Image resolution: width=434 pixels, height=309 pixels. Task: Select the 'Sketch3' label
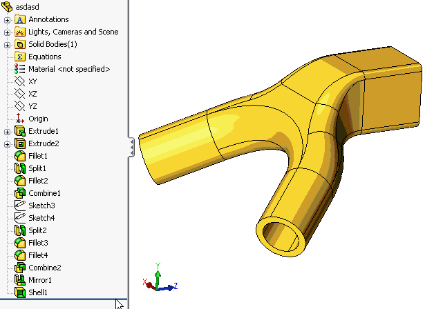(41, 206)
